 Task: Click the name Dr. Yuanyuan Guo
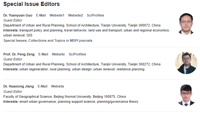coord(18,15)
